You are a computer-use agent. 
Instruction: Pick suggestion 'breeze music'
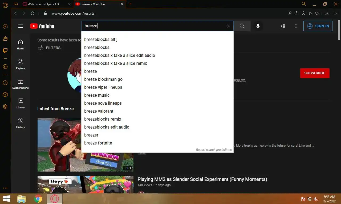click(x=157, y=95)
